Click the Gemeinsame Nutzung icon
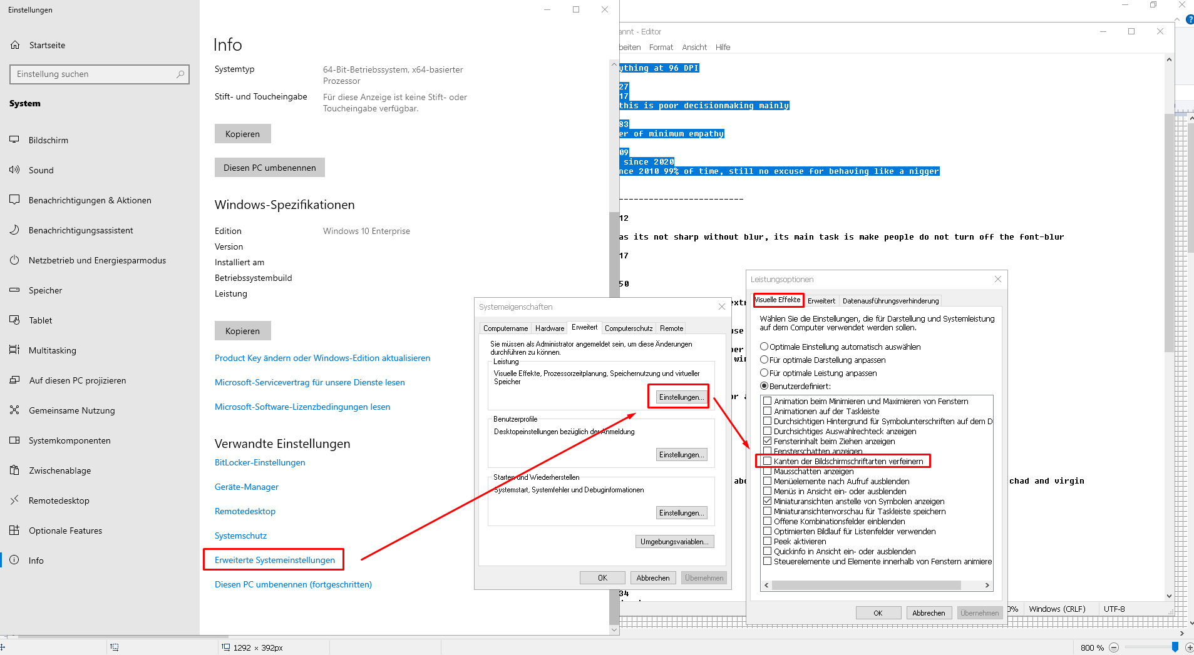The image size is (1194, 655). (x=14, y=410)
